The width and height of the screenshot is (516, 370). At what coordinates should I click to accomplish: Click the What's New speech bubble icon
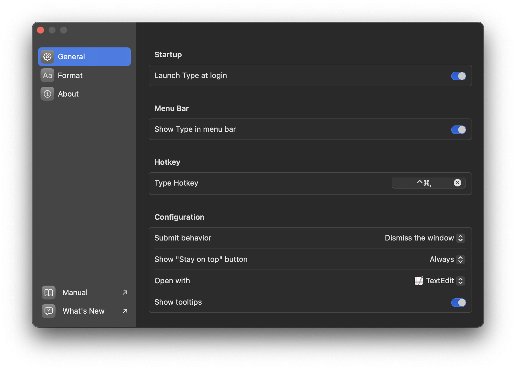click(x=49, y=311)
